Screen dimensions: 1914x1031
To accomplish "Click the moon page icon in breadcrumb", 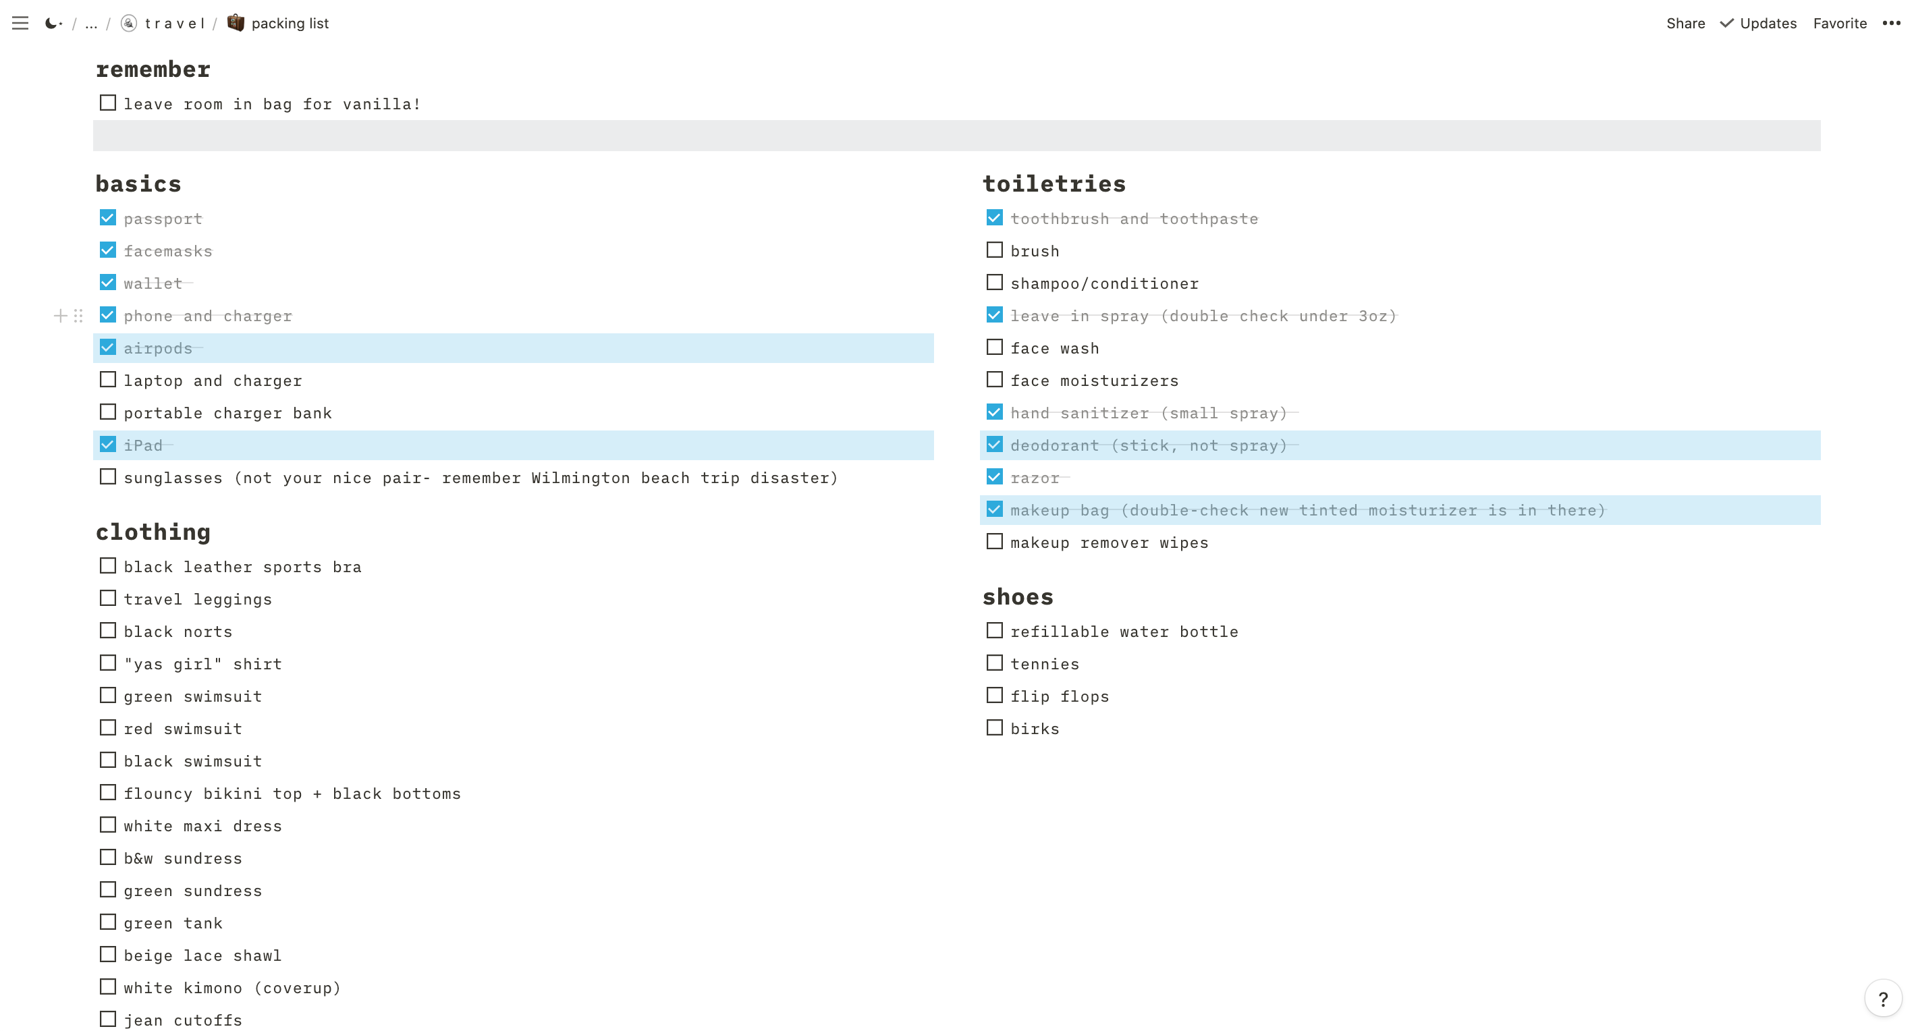I will (52, 23).
